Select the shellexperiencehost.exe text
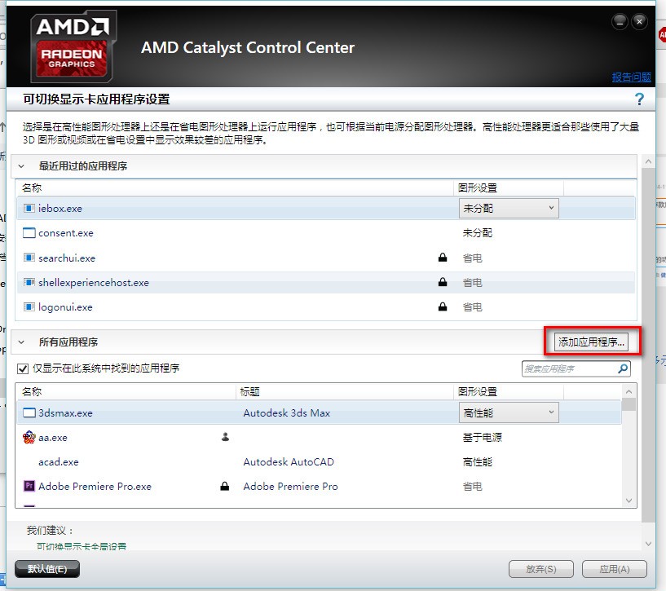The image size is (666, 591). tap(94, 283)
